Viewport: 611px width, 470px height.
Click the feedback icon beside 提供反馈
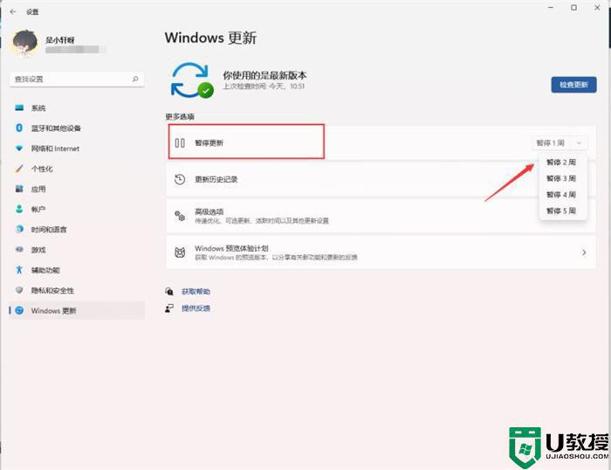tap(169, 308)
